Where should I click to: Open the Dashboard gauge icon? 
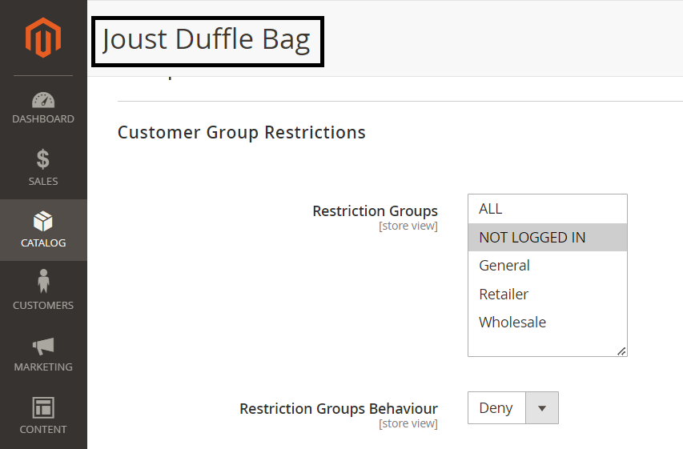(43, 101)
